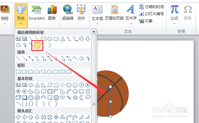
Task: Select left arrow in 箭头总汇
Action: 25,117
